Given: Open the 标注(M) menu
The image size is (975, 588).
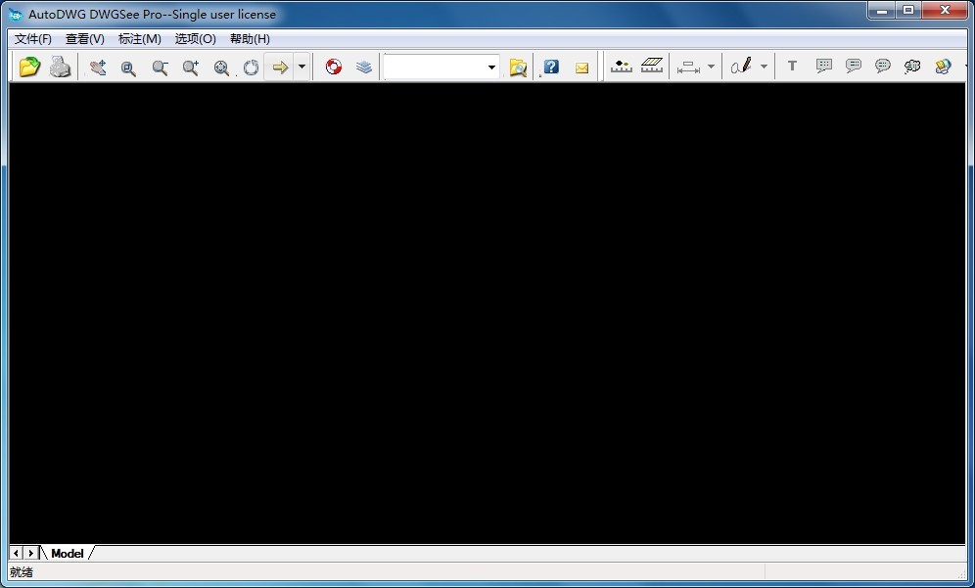Looking at the screenshot, I should [x=139, y=39].
